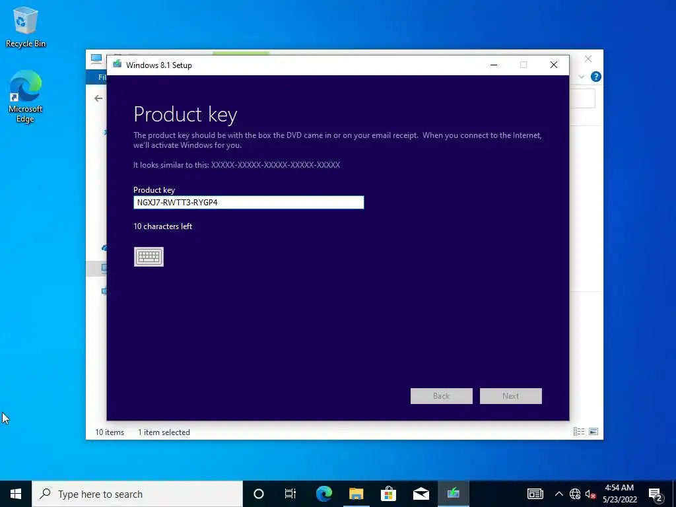
Task: Launch Microsoft Edge from the taskbar
Action: [x=323, y=494]
